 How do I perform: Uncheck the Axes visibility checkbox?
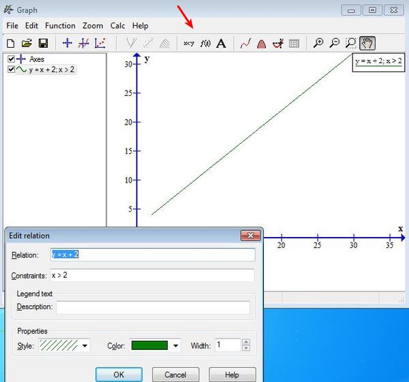point(11,59)
